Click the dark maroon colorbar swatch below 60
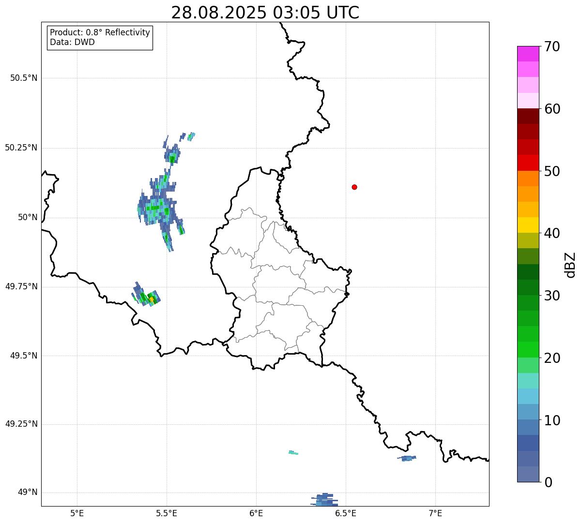This screenshot has width=582, height=523. coord(528,116)
